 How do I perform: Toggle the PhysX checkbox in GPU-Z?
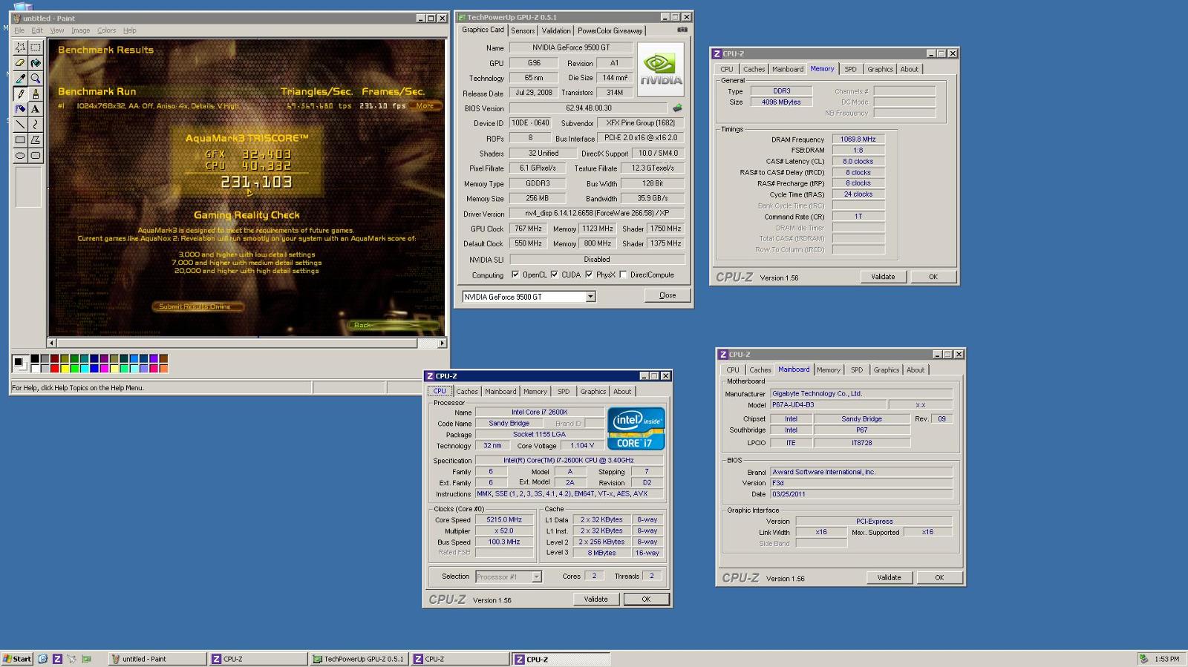point(589,275)
